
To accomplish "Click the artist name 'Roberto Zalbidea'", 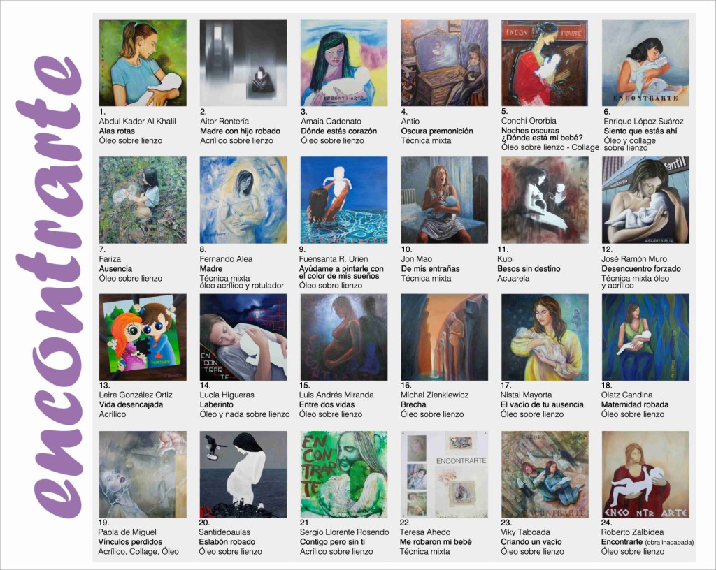I will coord(632,532).
